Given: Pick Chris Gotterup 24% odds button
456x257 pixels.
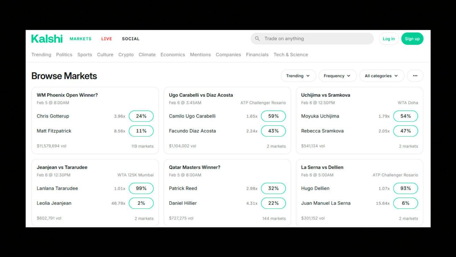Looking at the screenshot, I should (141, 116).
